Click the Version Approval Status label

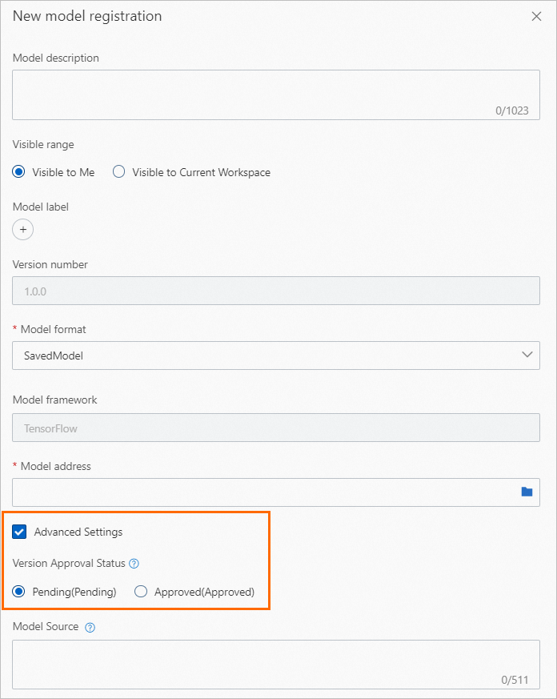tap(69, 564)
